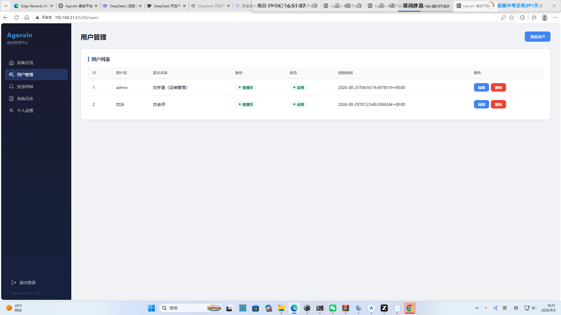The width and height of the screenshot is (561, 315).
Task: Open the browser settings ellipsis menu
Action: pyautogui.click(x=555, y=17)
